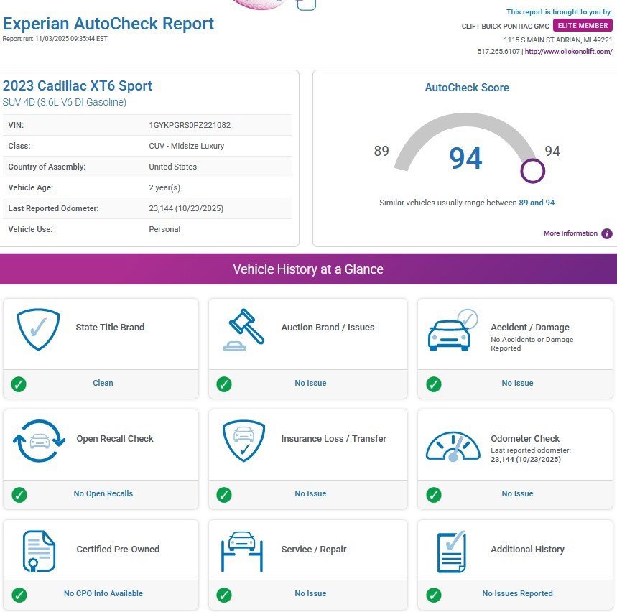Click the Open Recall Check circular arrows icon

point(39,440)
